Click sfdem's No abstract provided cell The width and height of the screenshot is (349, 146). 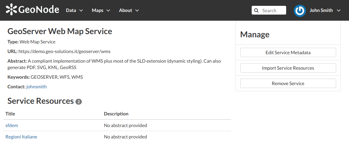125,125
